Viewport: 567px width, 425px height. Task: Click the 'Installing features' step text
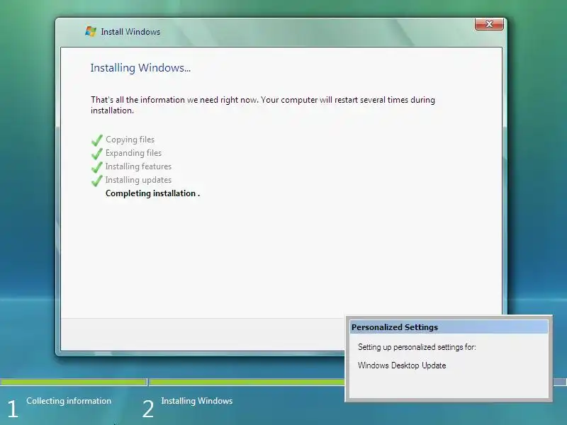pos(138,166)
